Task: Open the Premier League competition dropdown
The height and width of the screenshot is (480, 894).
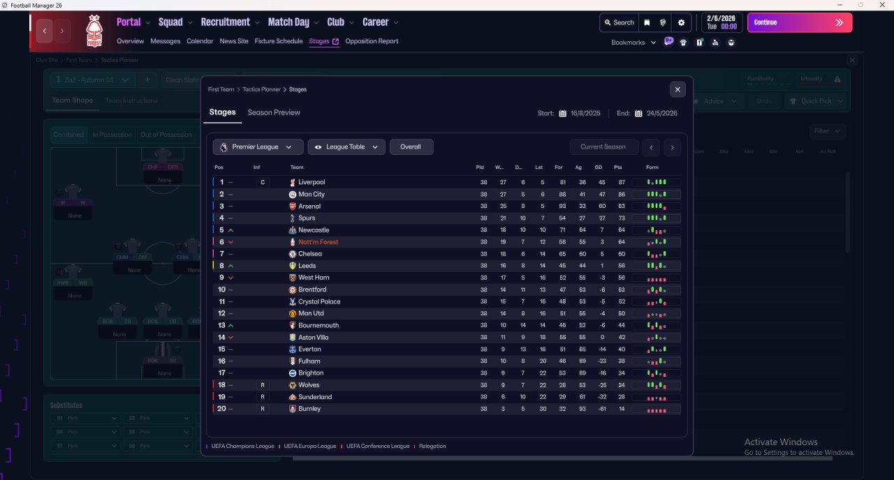Action: pyautogui.click(x=258, y=147)
